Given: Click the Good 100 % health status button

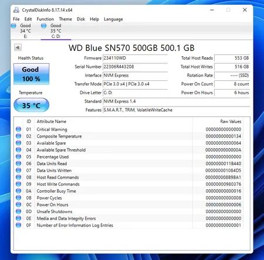Looking at the screenshot, I should (31, 74).
